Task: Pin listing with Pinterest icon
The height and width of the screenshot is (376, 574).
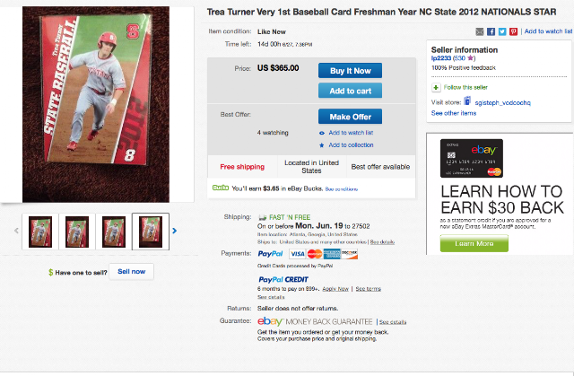Action: click(513, 31)
